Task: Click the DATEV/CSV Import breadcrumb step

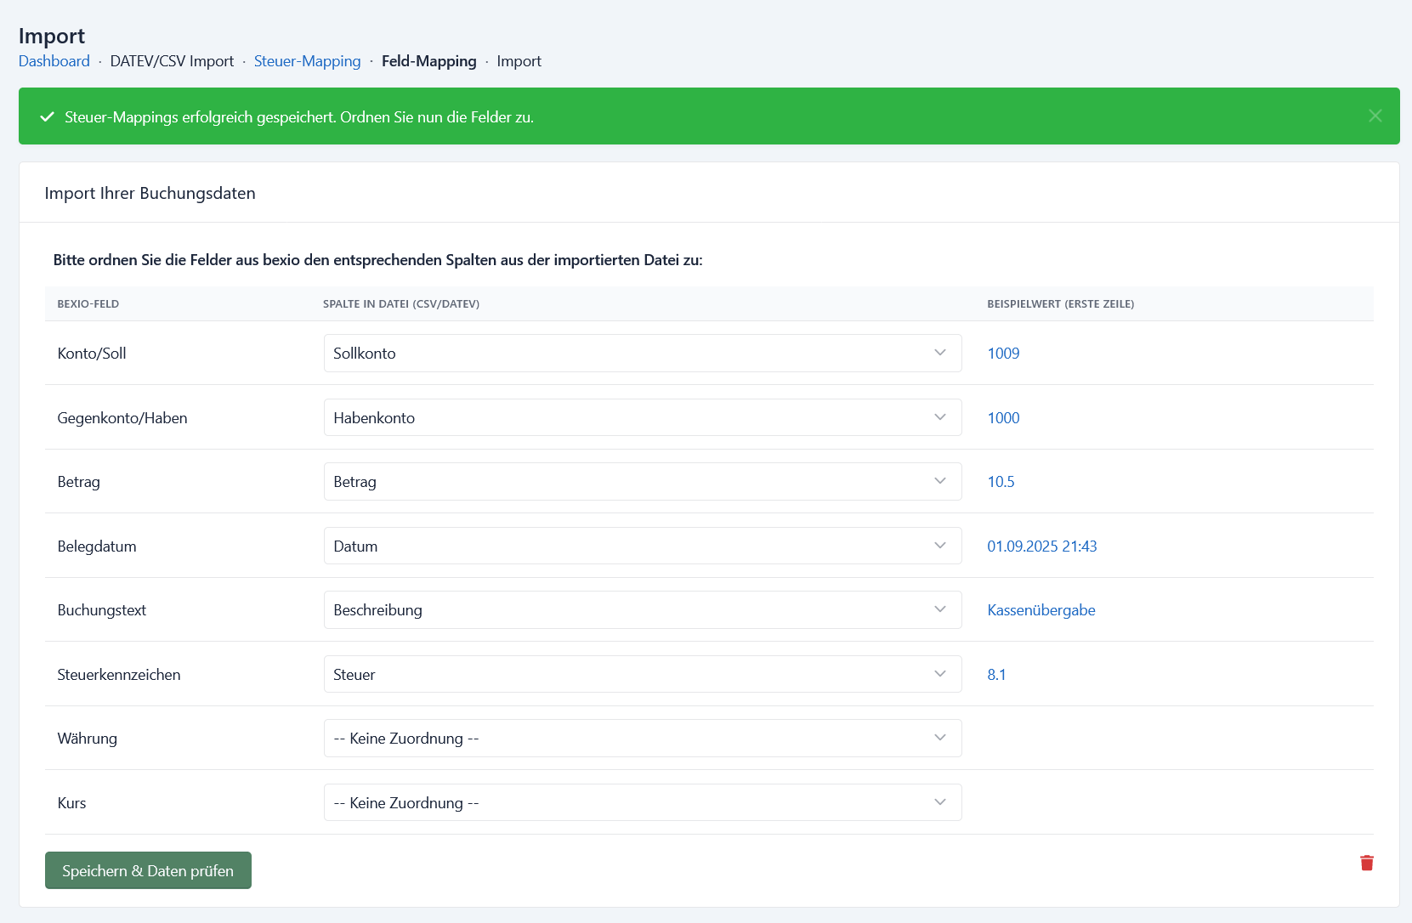Action: click(x=172, y=61)
